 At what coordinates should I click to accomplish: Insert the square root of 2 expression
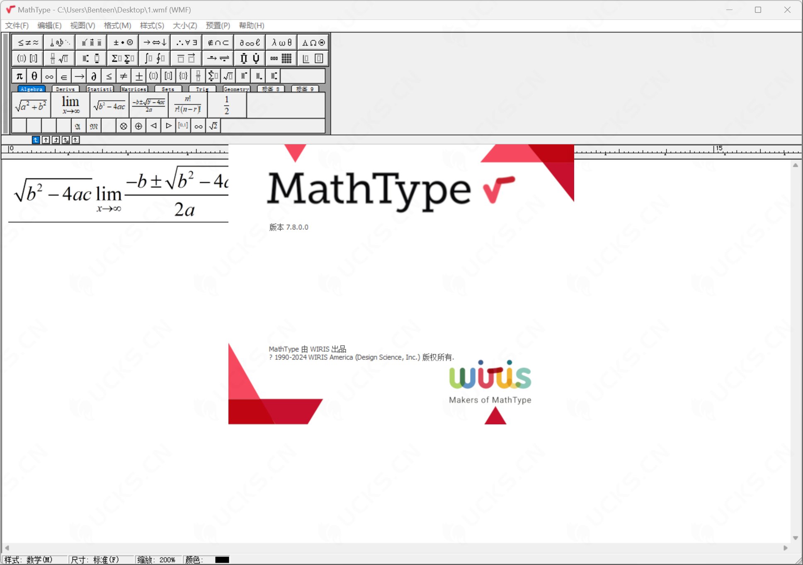[213, 126]
